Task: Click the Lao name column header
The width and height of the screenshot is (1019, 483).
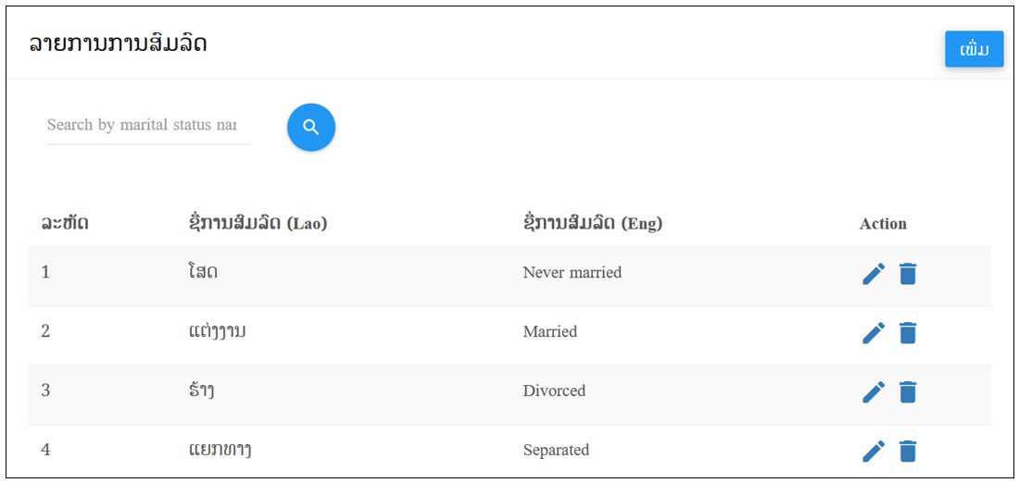Action: (x=256, y=224)
